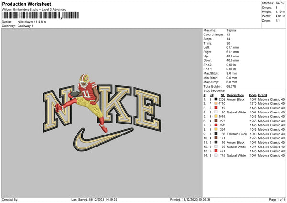Select the white swatch beside stitch count 35
The image size is (287, 203).
click(x=216, y=147)
